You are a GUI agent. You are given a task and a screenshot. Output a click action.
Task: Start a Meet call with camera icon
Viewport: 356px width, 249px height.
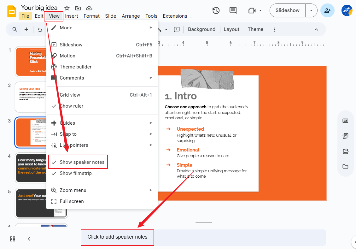pyautogui.click(x=252, y=10)
